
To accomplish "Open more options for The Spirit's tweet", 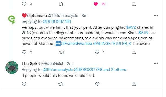I will pos(156,64).
